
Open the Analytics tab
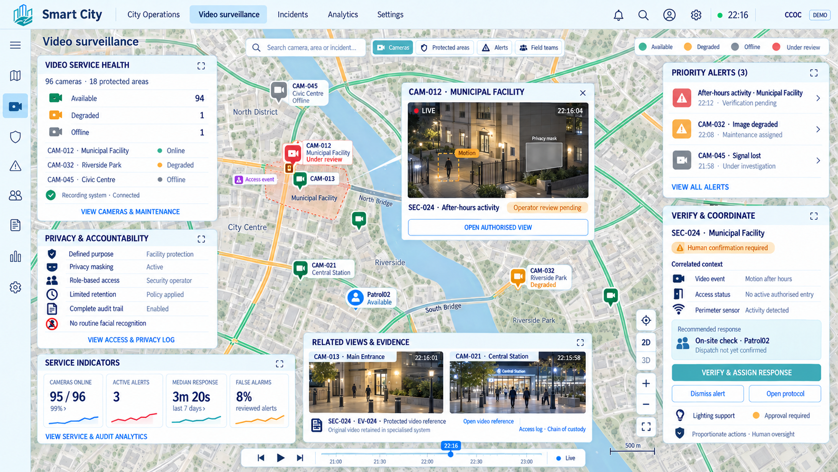(343, 15)
